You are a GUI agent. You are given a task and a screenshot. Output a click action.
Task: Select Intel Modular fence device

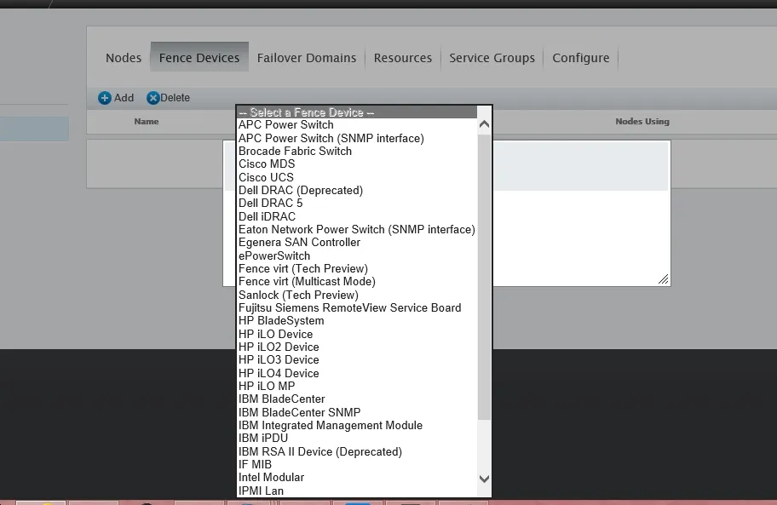pyautogui.click(x=357, y=477)
